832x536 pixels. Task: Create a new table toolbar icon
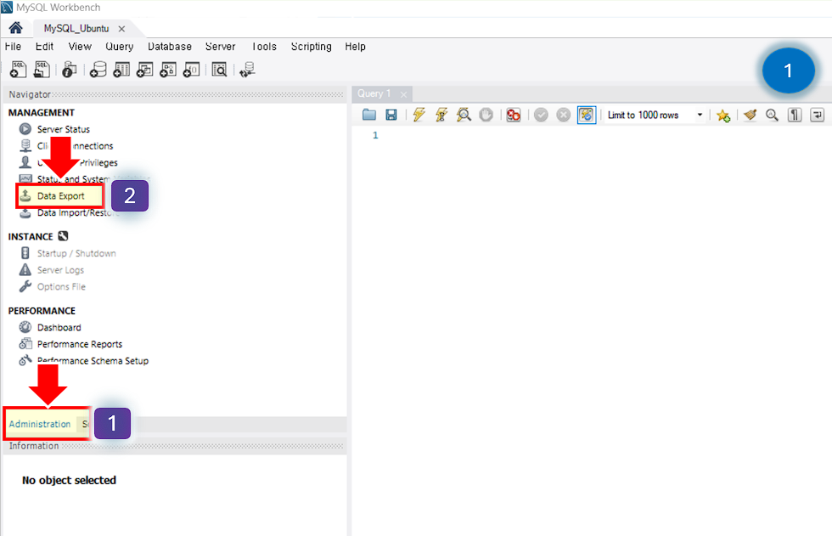[121, 70]
